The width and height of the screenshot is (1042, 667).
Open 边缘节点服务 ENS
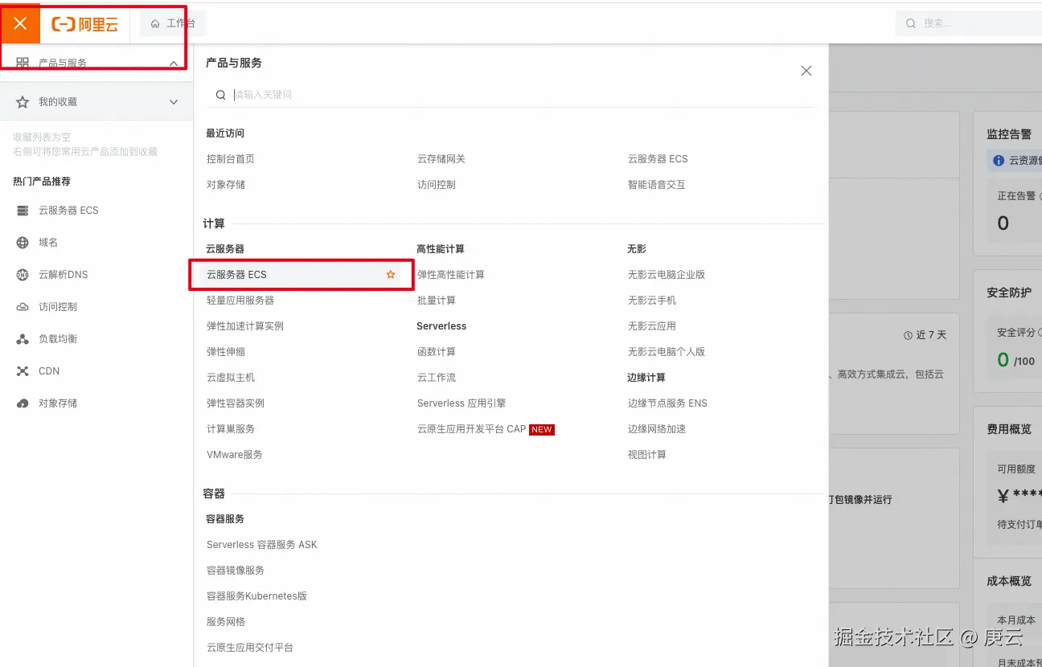(667, 403)
